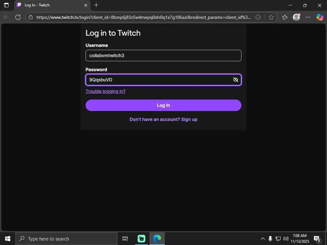View site information lock icon
327x245 pixels.
(x=31, y=17)
